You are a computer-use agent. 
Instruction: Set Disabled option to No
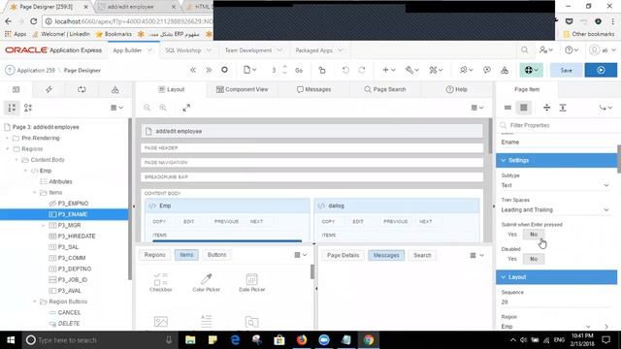click(534, 259)
